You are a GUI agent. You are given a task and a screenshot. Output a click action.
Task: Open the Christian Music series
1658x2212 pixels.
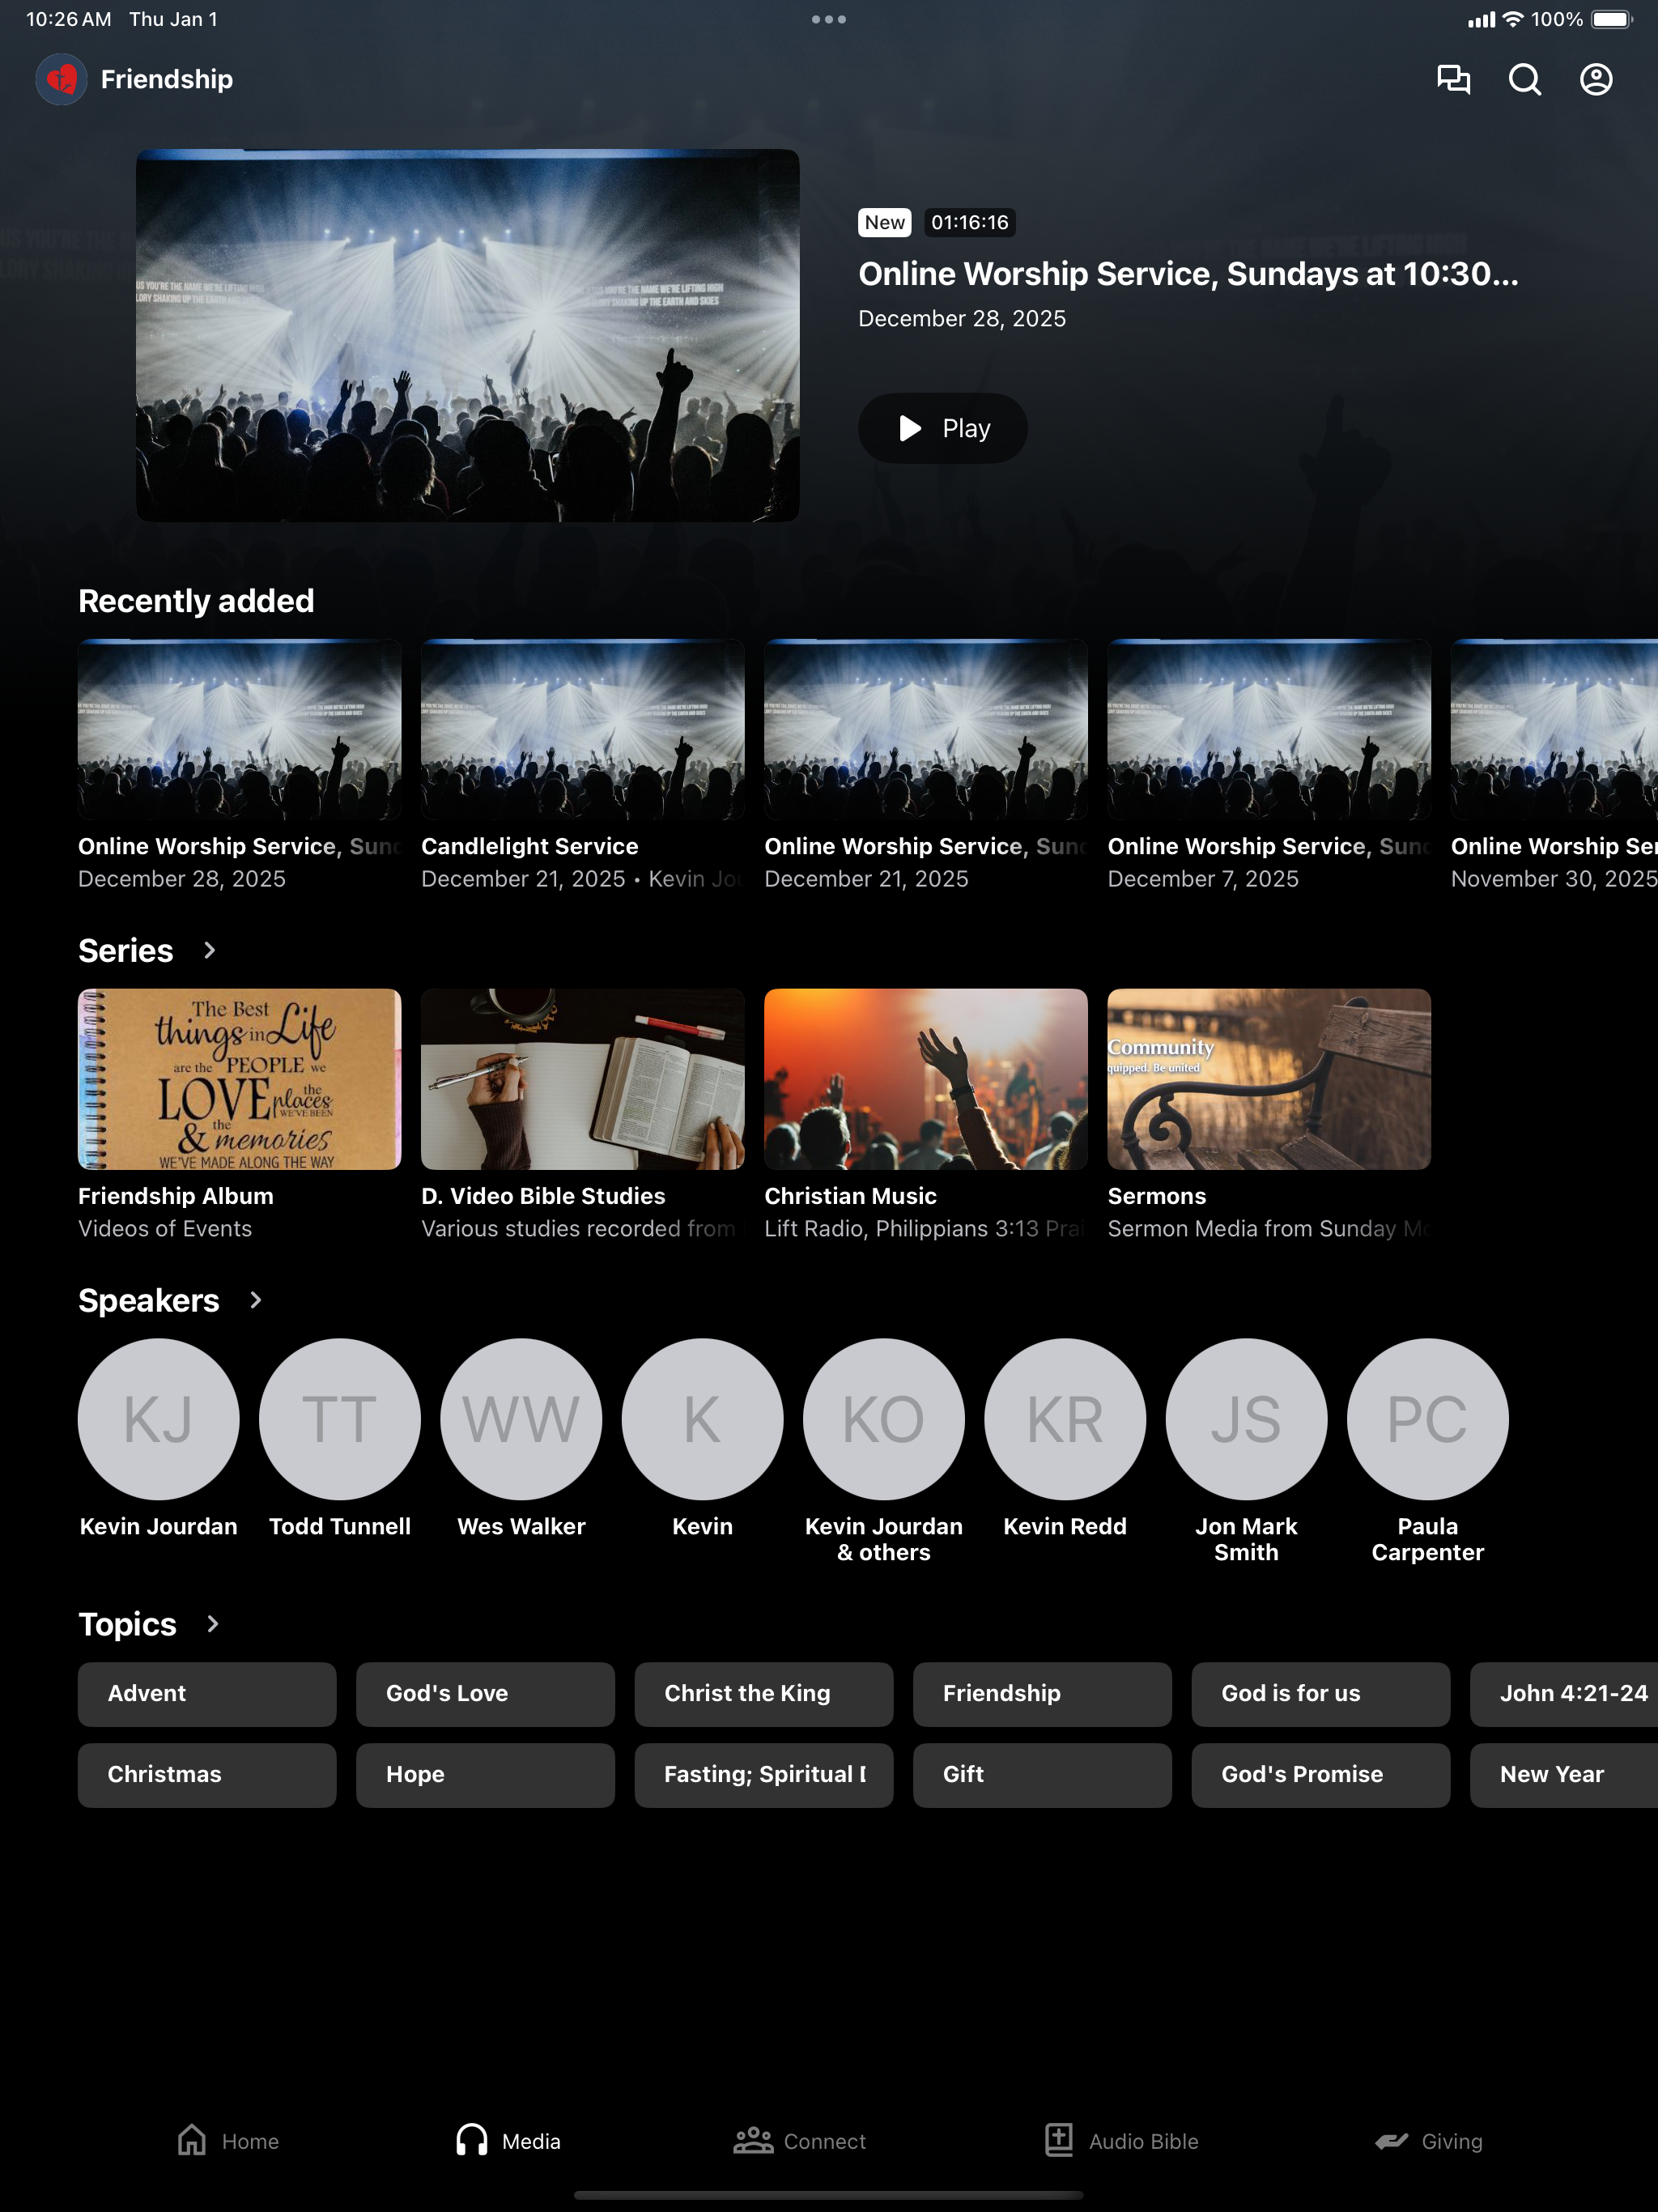[x=925, y=1115]
